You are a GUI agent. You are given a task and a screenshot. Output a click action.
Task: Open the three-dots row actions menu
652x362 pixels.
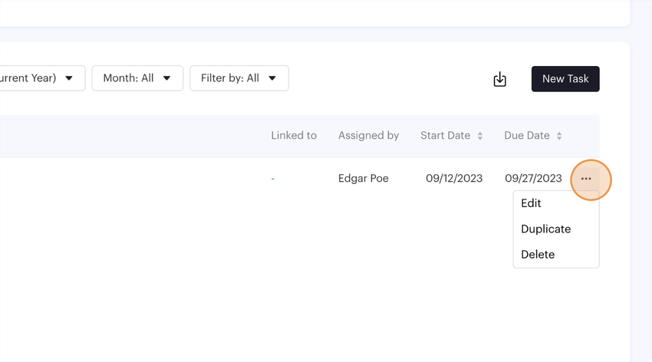[x=586, y=179]
